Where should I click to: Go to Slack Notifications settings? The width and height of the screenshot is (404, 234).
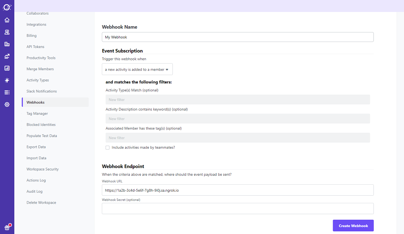pyautogui.click(x=41, y=91)
